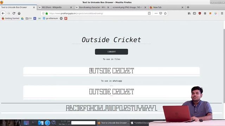Open the red shield extension icon
Viewport: 225px width, 126px height.
tap(200, 13)
